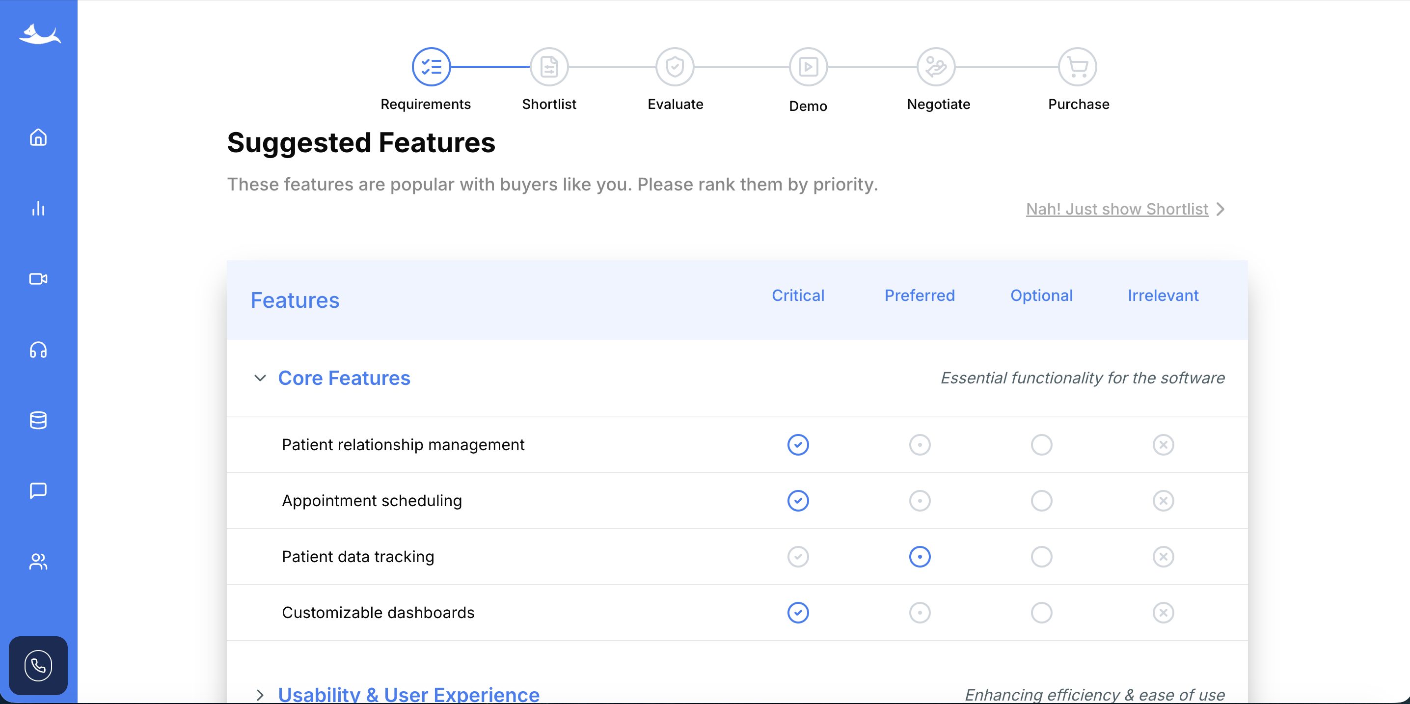Viewport: 1410px width, 704px height.
Task: Set Appointment scheduling to Irrelevant
Action: point(1164,500)
